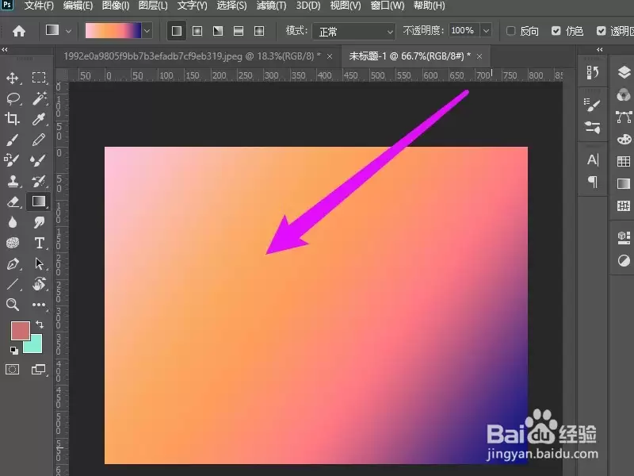Swap foreground and background colors
Viewport: 634px width, 476px height.
(x=40, y=324)
